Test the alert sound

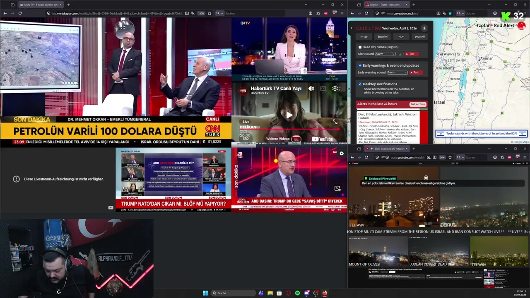point(412,54)
